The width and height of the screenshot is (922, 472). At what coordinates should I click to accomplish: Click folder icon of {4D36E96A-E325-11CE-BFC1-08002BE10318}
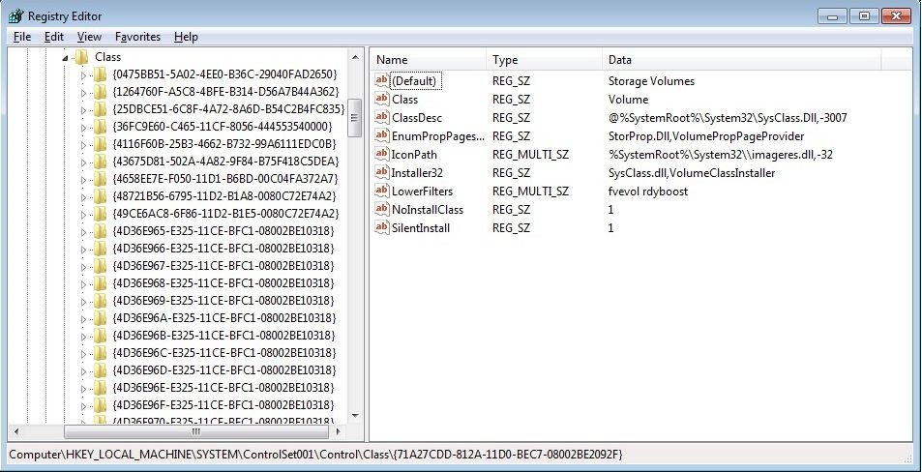(100, 318)
